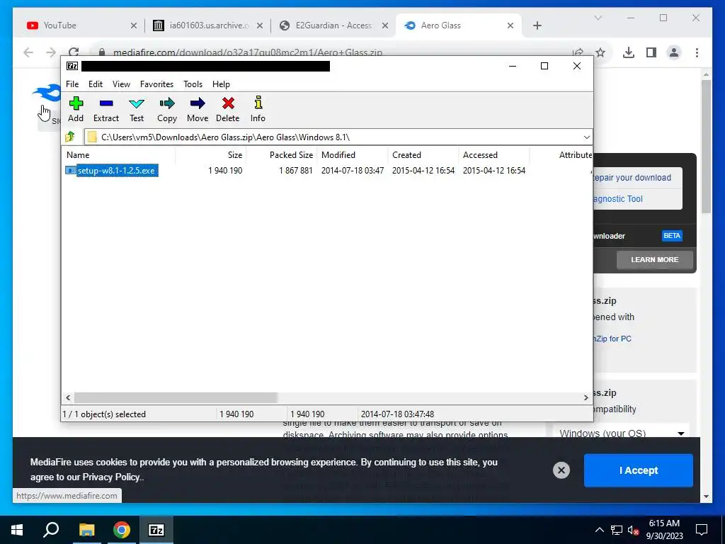Viewport: 725px width, 544px height.
Task: Open File Explorer from taskbar
Action: point(86,530)
